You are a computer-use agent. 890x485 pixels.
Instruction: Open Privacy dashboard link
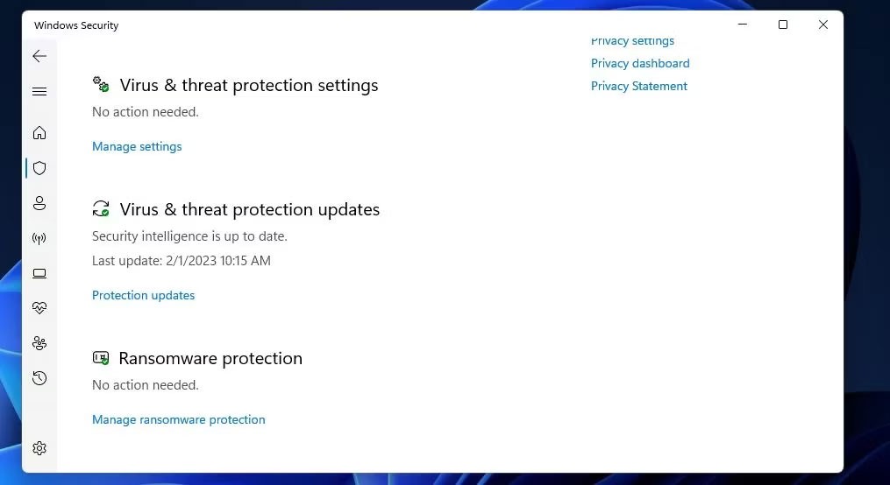(x=640, y=63)
